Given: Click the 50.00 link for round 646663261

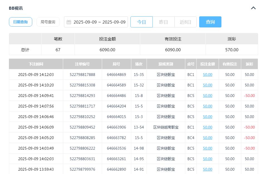Looking at the screenshot, I should (x=208, y=159).
